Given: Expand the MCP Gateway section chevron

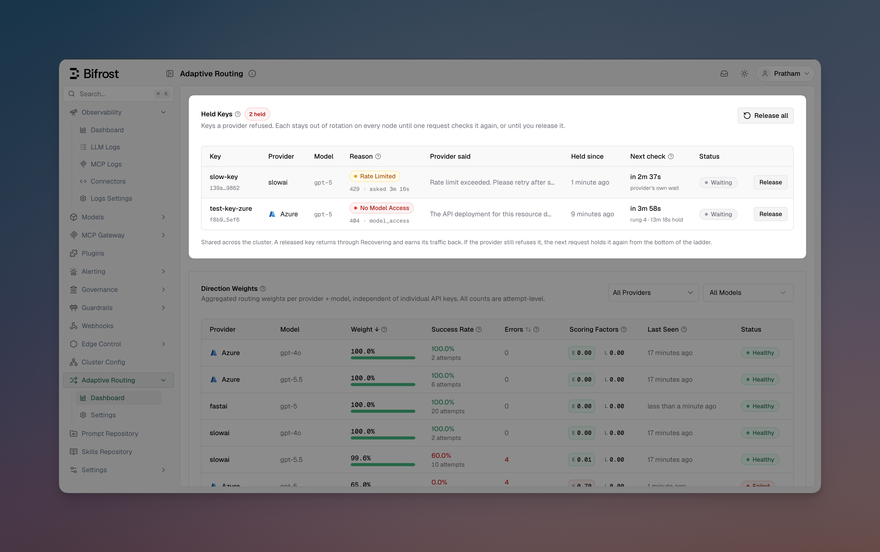Looking at the screenshot, I should click(x=163, y=235).
